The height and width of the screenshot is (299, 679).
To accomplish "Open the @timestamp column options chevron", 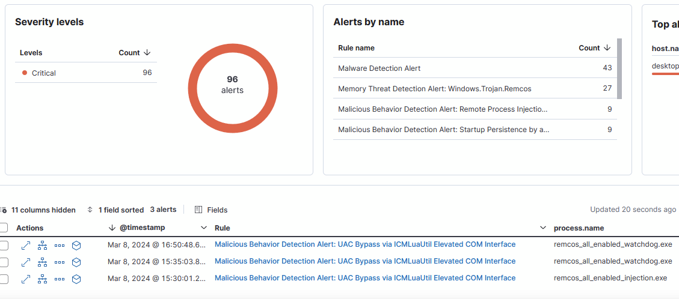I will 203,228.
